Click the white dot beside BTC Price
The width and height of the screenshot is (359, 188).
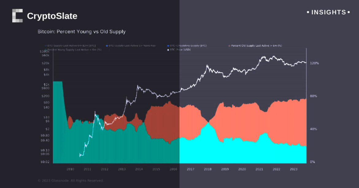168,50
